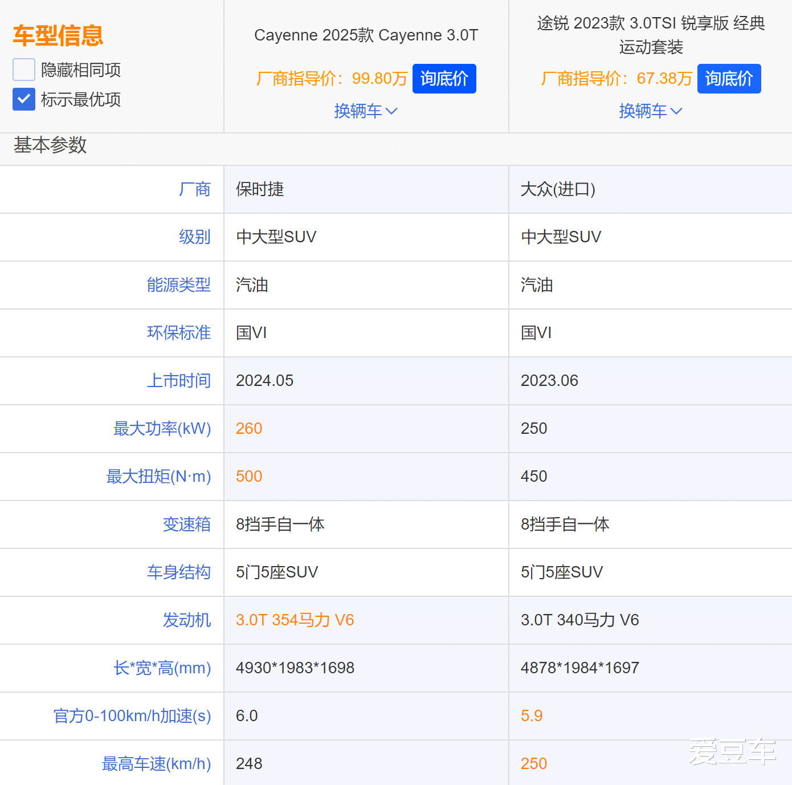The height and width of the screenshot is (785, 792).
Task: Open 换辆车 dropdown under 途锐
Action: 651,111
